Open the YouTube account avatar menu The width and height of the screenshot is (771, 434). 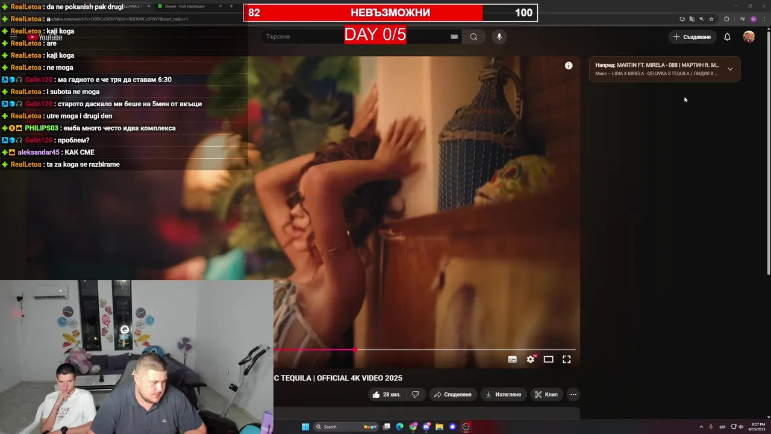(x=749, y=37)
